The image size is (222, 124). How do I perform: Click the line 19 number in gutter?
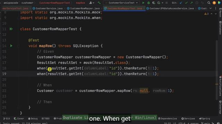point(4,74)
